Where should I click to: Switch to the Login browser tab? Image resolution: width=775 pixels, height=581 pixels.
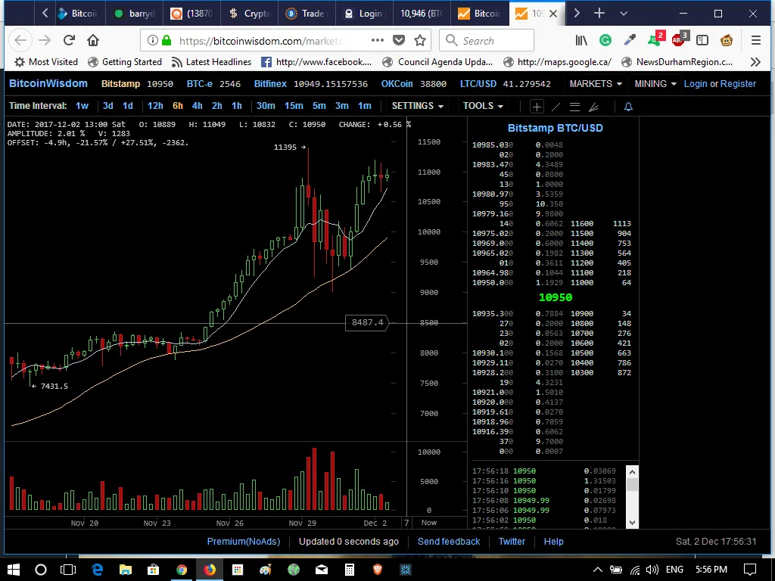click(364, 14)
